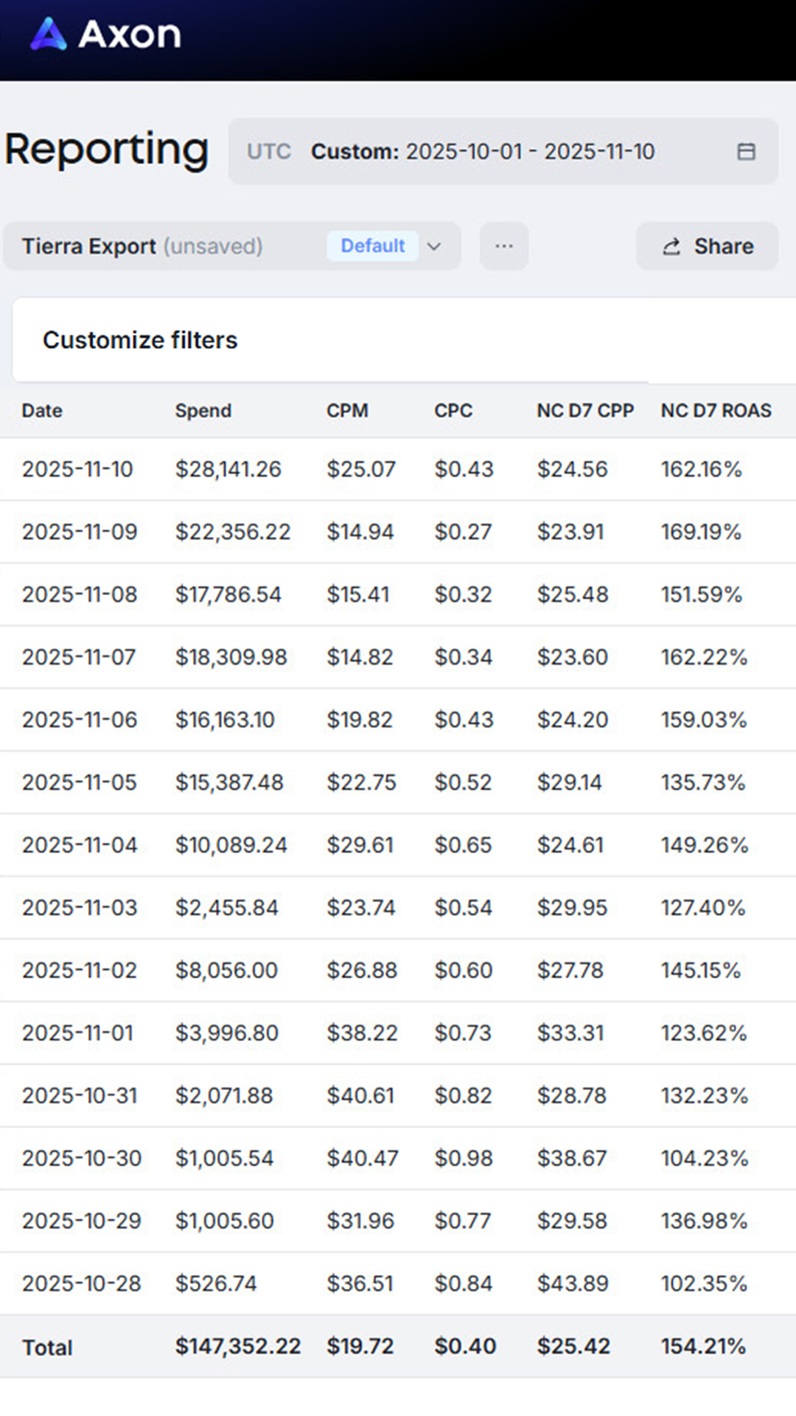Click the Axon logo icon

tap(49, 34)
